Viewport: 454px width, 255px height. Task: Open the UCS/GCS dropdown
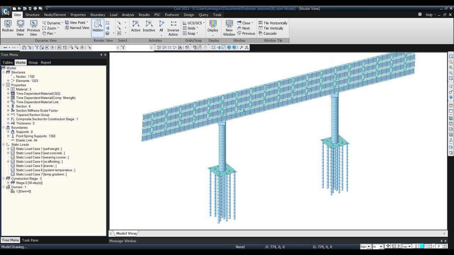click(x=194, y=23)
